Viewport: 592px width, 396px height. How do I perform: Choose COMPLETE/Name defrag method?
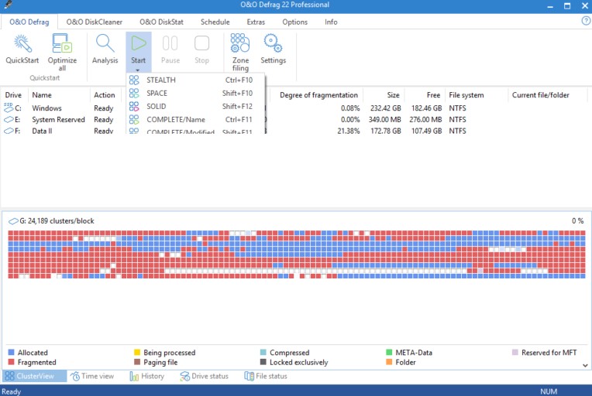tap(196, 119)
